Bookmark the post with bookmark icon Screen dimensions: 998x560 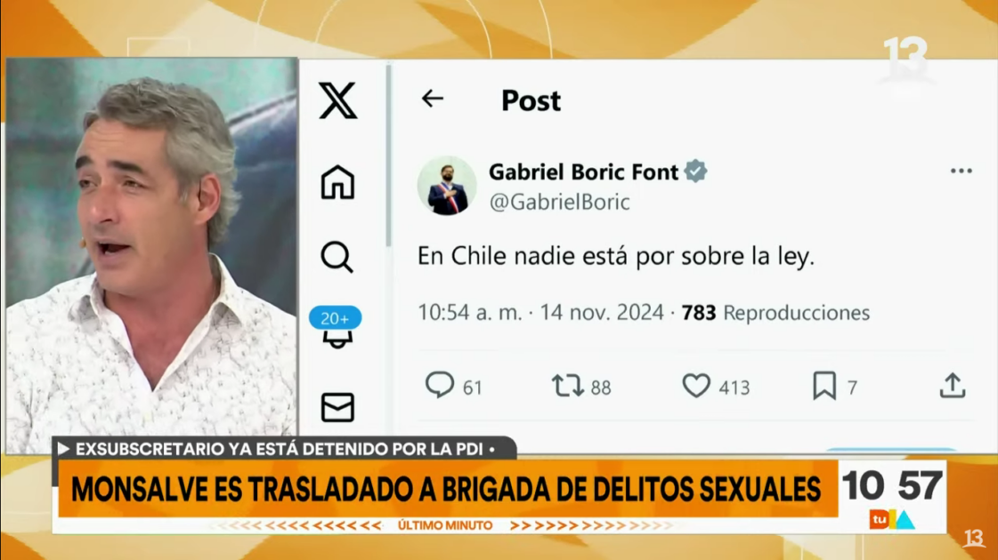click(x=824, y=386)
